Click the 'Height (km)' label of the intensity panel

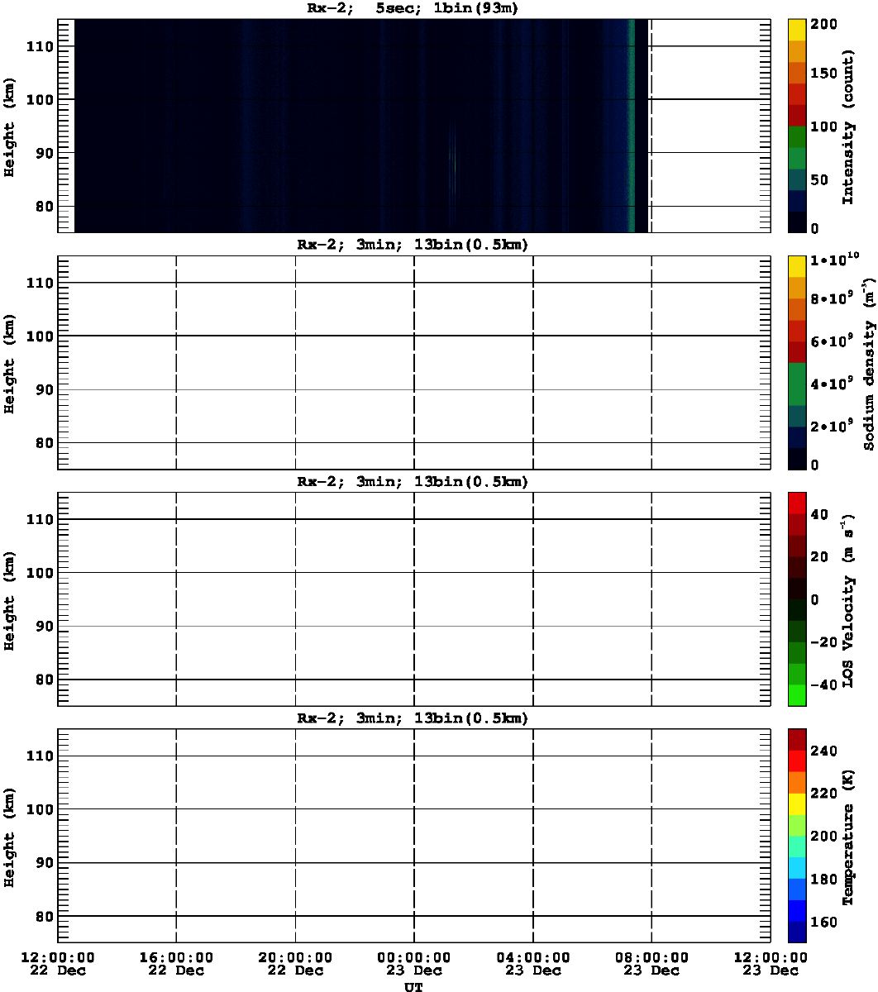click(9, 126)
